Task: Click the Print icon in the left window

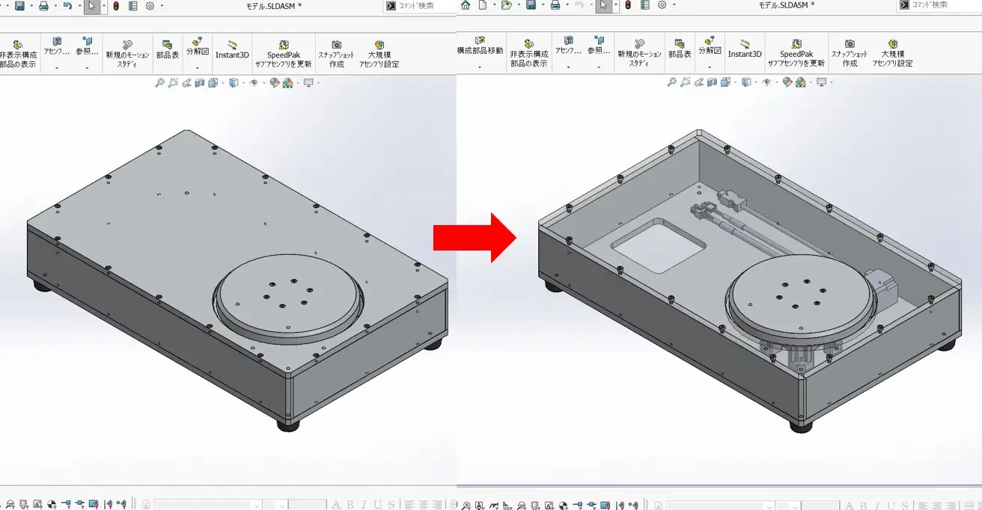Action: click(x=43, y=5)
